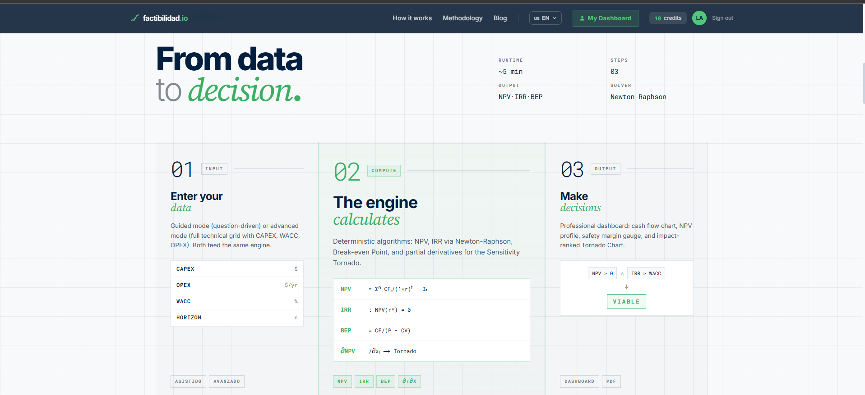The image size is (865, 395).
Task: Click the user icon in My Dashboard button
Action: coord(582,18)
